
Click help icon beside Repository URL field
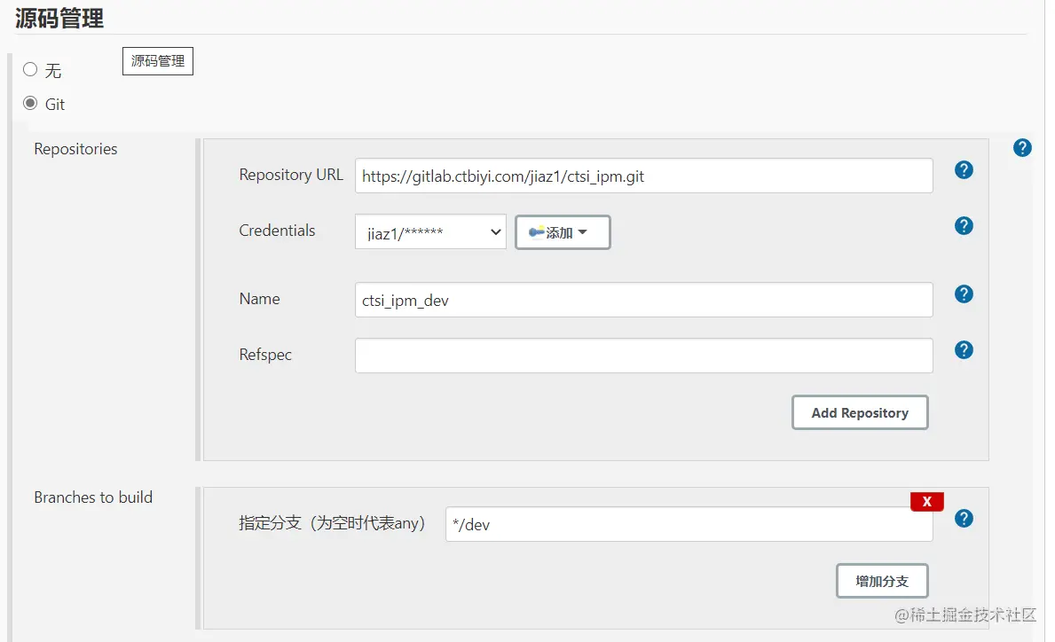click(964, 170)
